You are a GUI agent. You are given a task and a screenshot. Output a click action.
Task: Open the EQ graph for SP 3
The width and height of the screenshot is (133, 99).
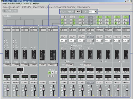coord(81,77)
